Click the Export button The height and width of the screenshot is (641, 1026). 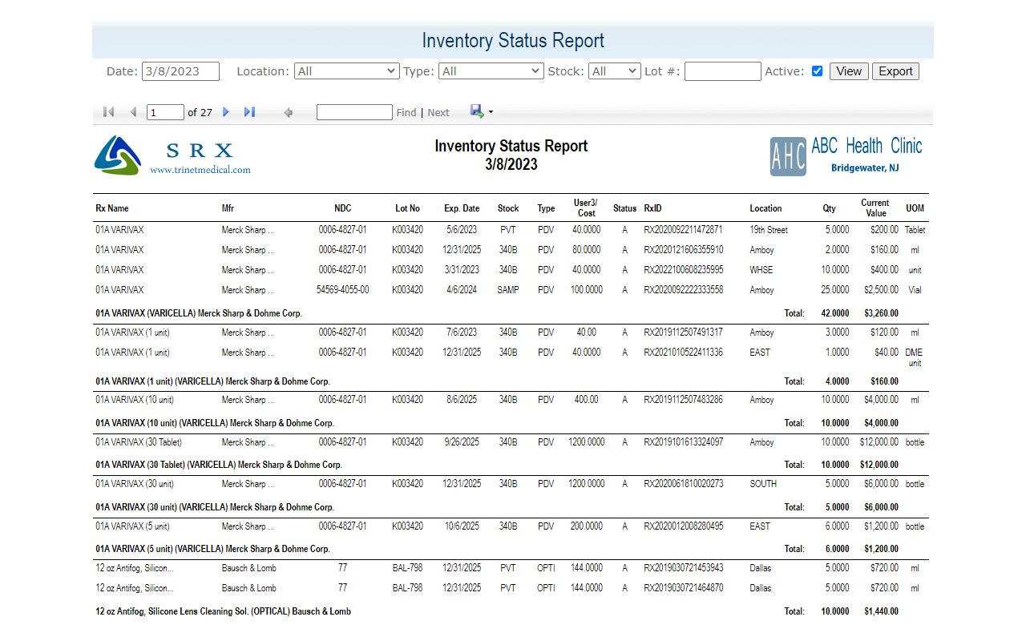(x=895, y=71)
